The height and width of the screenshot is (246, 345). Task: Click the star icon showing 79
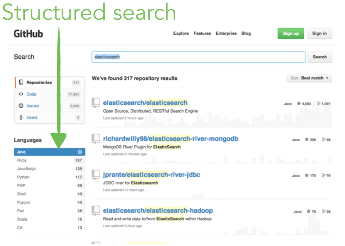click(309, 211)
